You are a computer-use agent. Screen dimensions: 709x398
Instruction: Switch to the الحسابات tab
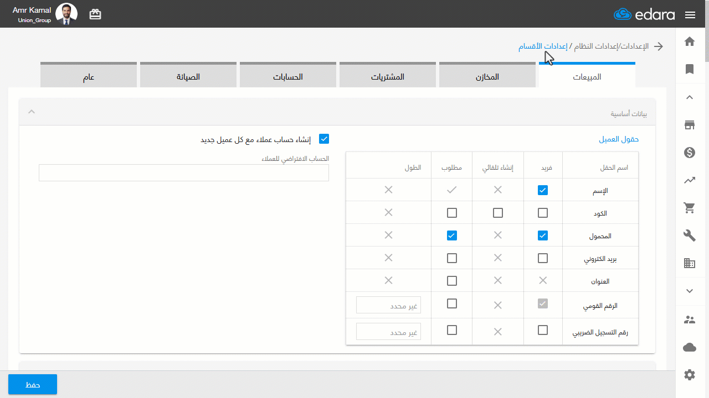288,75
